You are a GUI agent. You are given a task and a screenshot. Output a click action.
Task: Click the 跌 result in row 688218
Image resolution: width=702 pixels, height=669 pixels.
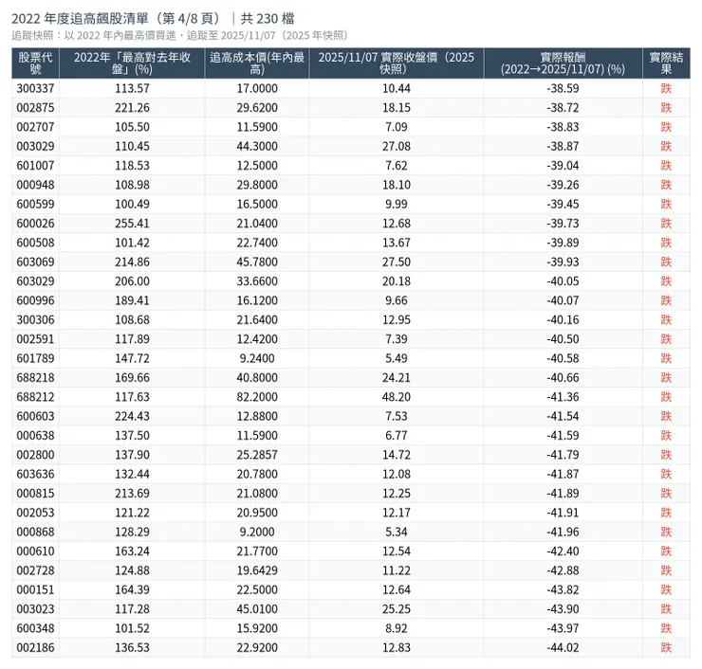point(666,377)
